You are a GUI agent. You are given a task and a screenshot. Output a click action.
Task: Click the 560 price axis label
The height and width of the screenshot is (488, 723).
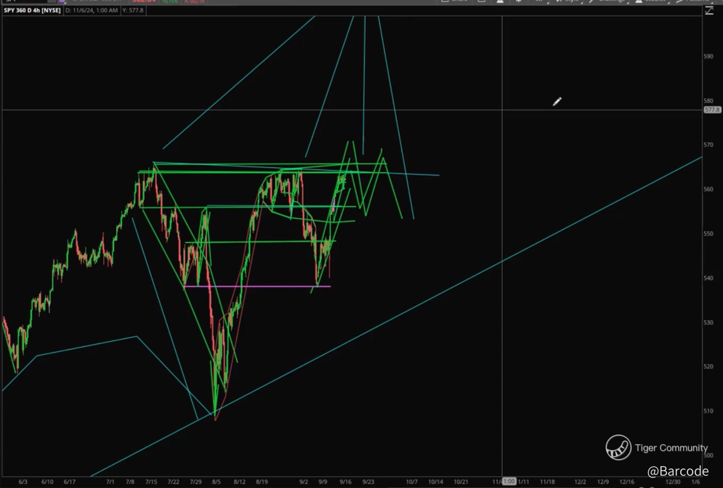point(708,189)
